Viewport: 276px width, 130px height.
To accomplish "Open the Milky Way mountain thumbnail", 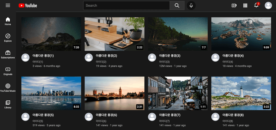I will [x=51, y=34].
